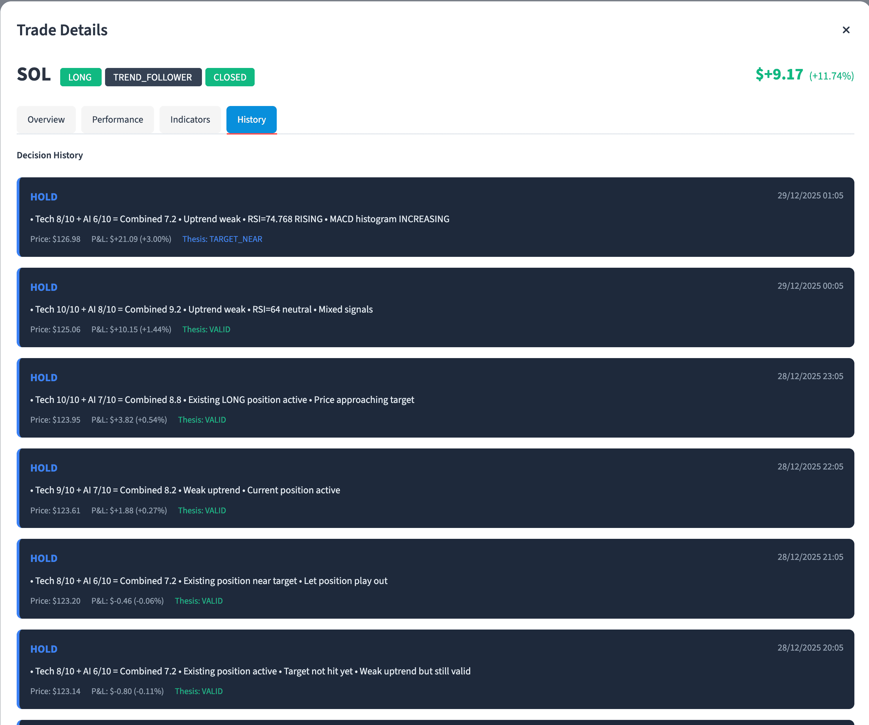
Task: Click timestamp 29/12/2025 00:05
Action: [x=810, y=286]
